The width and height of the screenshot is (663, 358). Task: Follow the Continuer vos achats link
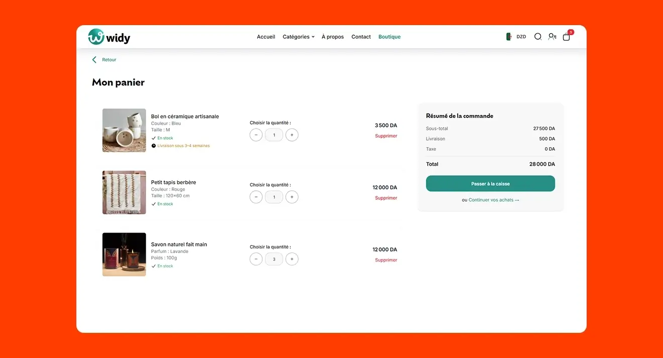[494, 200]
